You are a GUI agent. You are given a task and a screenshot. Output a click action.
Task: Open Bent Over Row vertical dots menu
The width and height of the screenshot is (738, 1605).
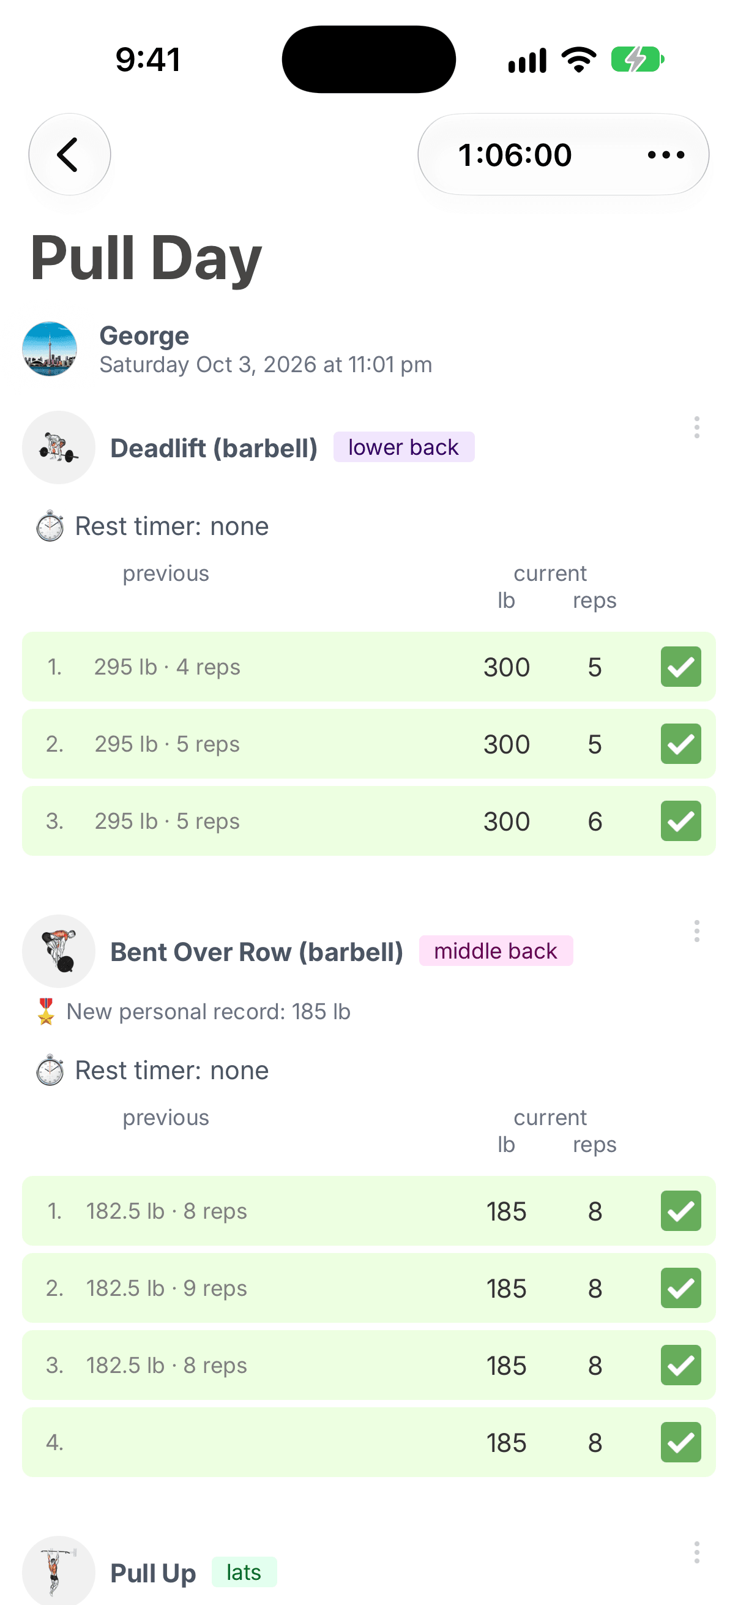click(696, 931)
